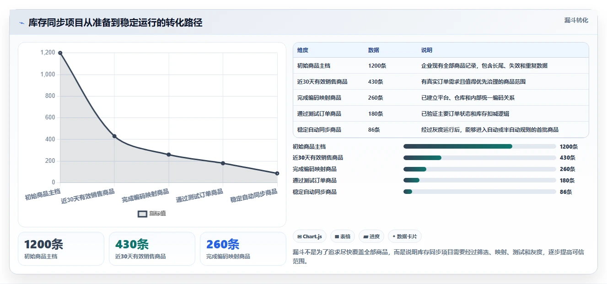This screenshot has height=284, width=607.
Task: Click the 数据卡片 chip
Action: [x=405, y=236]
